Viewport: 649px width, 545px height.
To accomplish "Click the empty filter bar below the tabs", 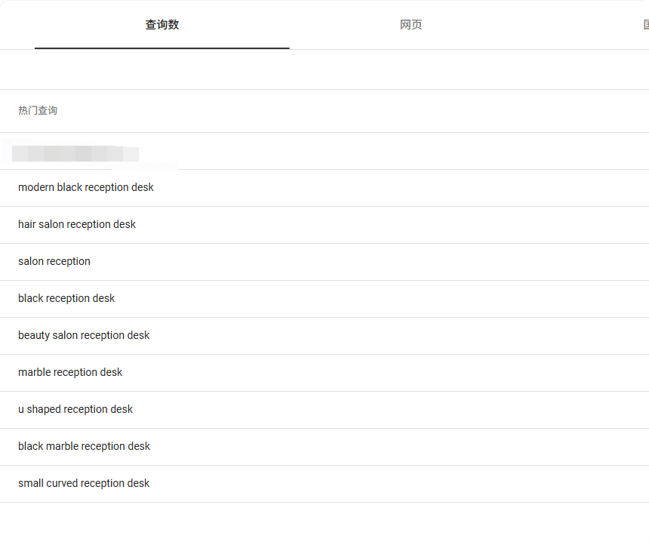I will [324, 69].
